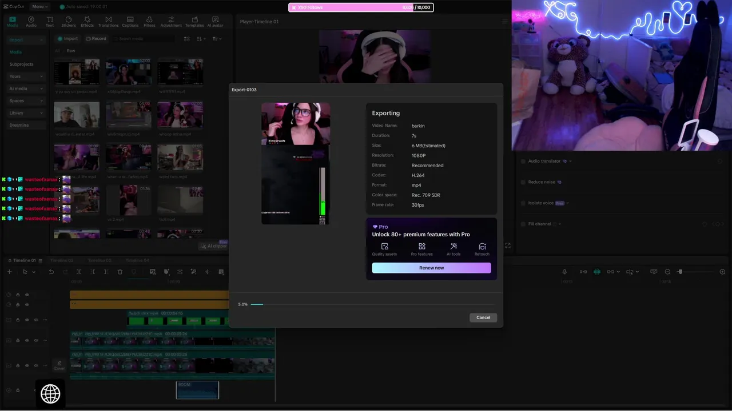Click the timeline zoom out magnifier
Image resolution: width=732 pixels, height=411 pixels.
coord(667,272)
